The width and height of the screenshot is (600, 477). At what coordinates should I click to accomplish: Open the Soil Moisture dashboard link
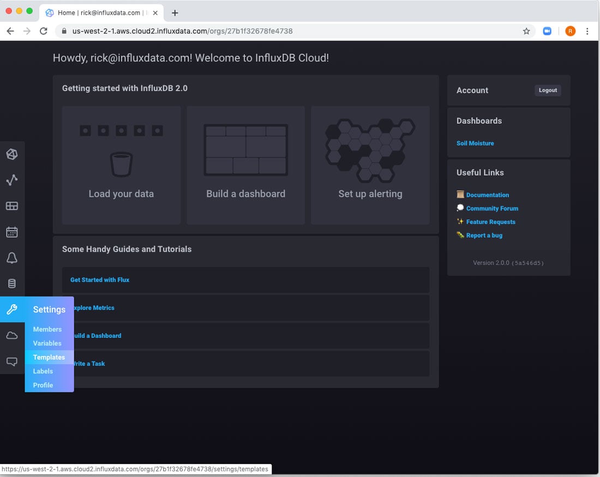point(475,143)
